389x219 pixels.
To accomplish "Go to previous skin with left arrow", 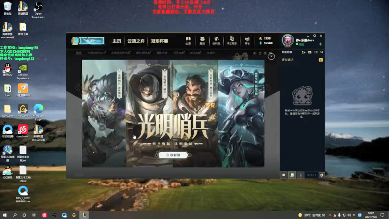I will pos(78,88).
